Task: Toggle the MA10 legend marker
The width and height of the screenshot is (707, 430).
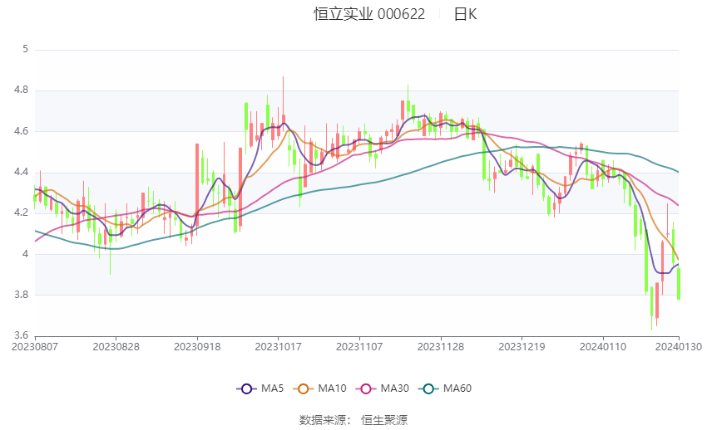Action: click(303, 388)
